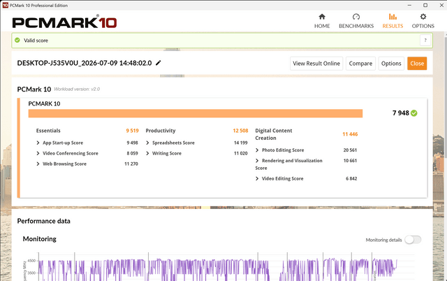This screenshot has width=447, height=281.
Task: Click the Web Browsing value 11 270
Action: pos(131,164)
